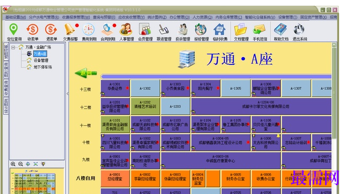Select room A-1204-08 成都卡尔菲文化传媒有限公司
349x194 pixels.
261,107
